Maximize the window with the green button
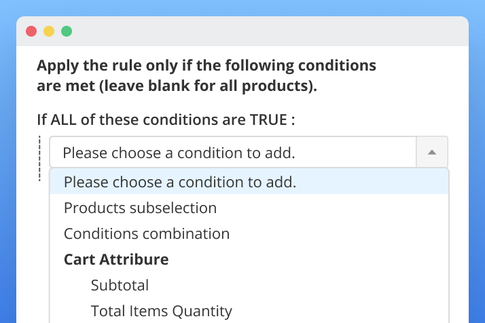 (67, 31)
